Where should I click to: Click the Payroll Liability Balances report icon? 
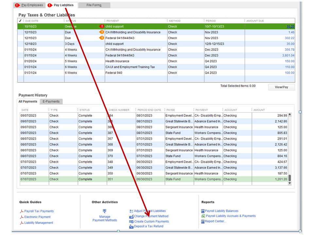203,211
